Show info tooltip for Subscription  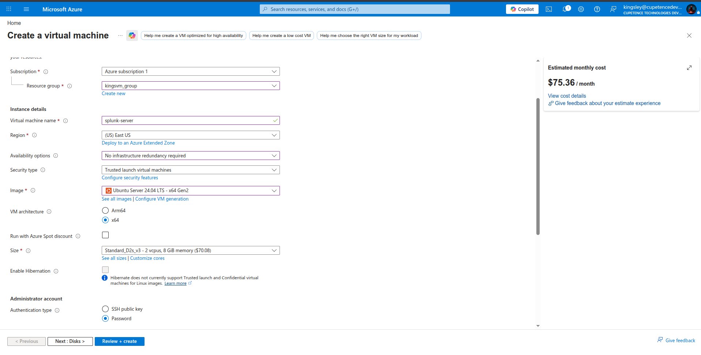point(46,72)
